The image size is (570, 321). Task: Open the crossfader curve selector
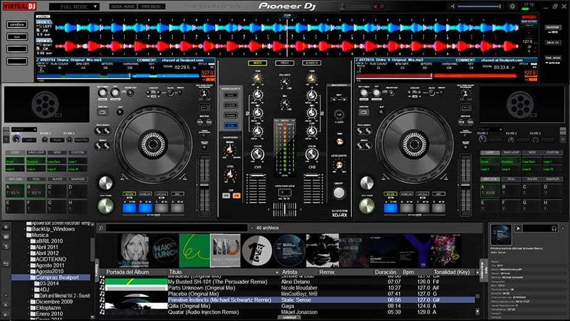[284, 192]
